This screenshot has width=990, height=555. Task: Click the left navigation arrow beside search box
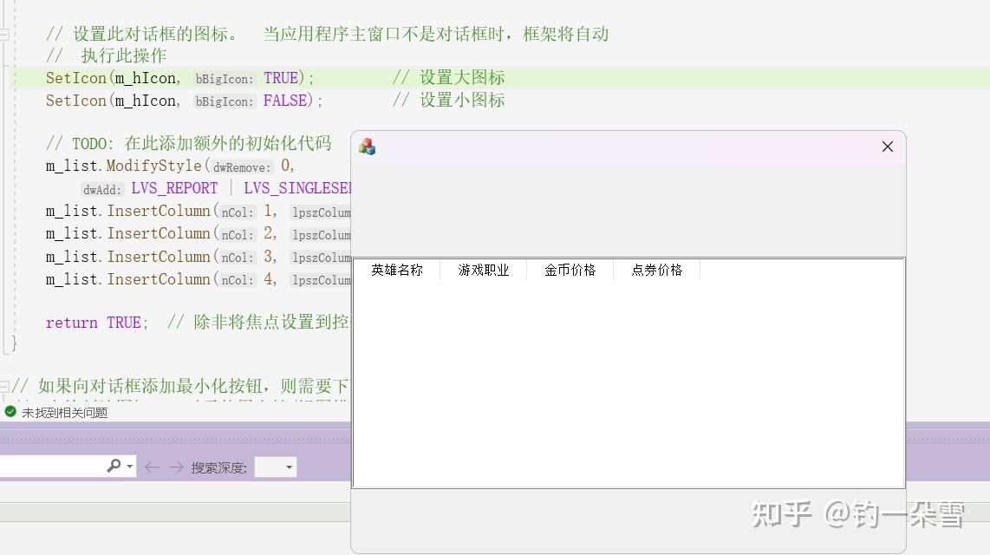point(153,467)
